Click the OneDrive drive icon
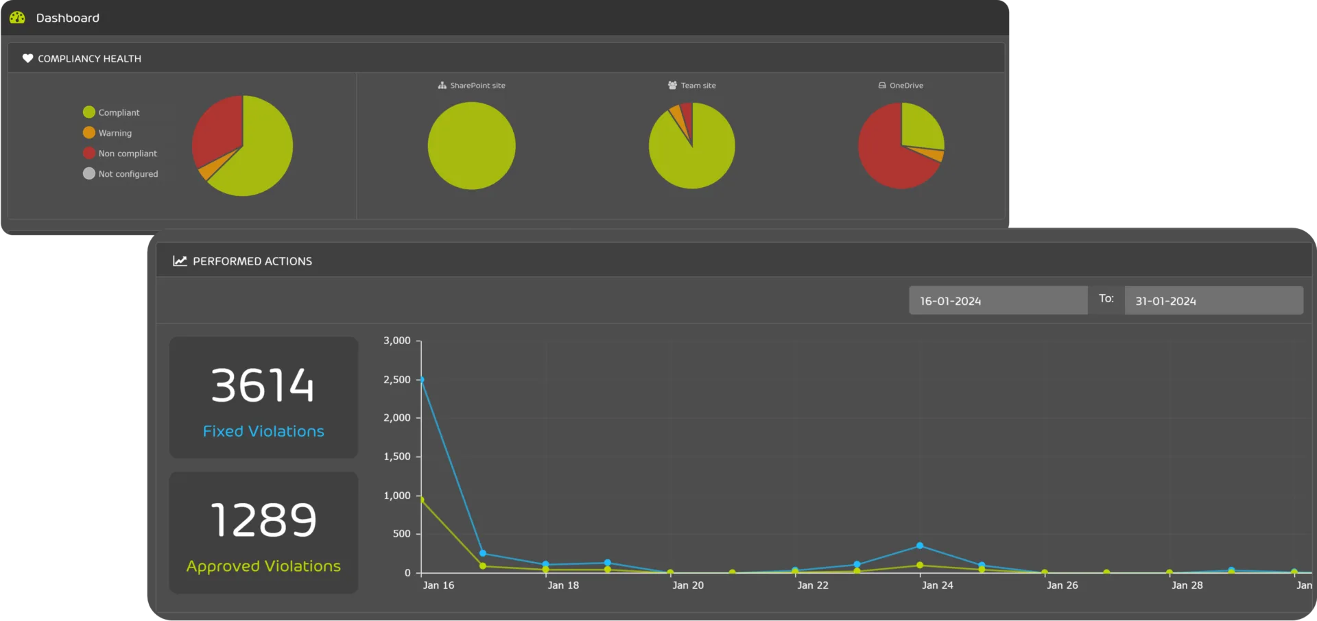Viewport: 1317px width, 621px height. [882, 85]
